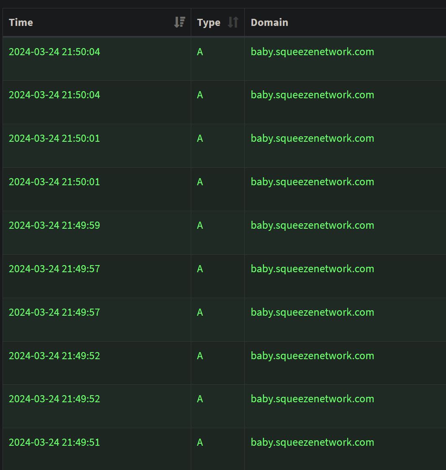Click the first 21:50:01 timestamp entry
The image size is (446, 470).
point(54,138)
